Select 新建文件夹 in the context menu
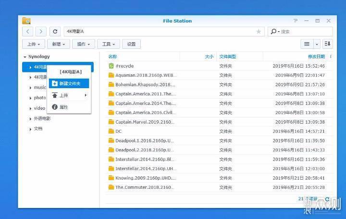Image resolution: width=346 pixels, height=219 pixels. click(70, 83)
